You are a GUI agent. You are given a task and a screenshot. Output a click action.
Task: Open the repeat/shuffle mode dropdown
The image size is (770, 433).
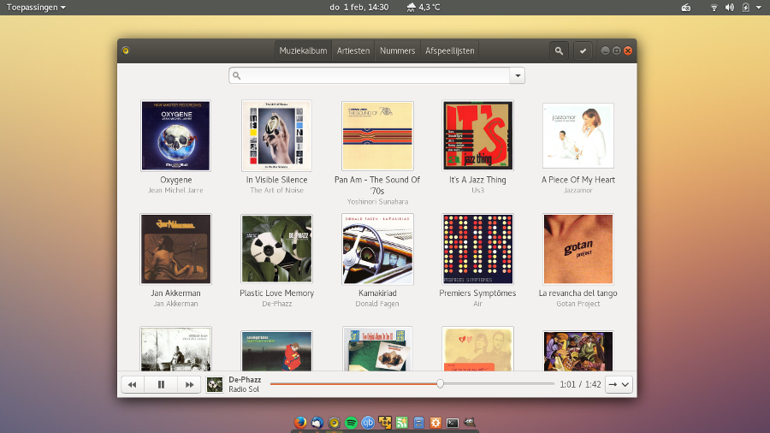coord(619,384)
